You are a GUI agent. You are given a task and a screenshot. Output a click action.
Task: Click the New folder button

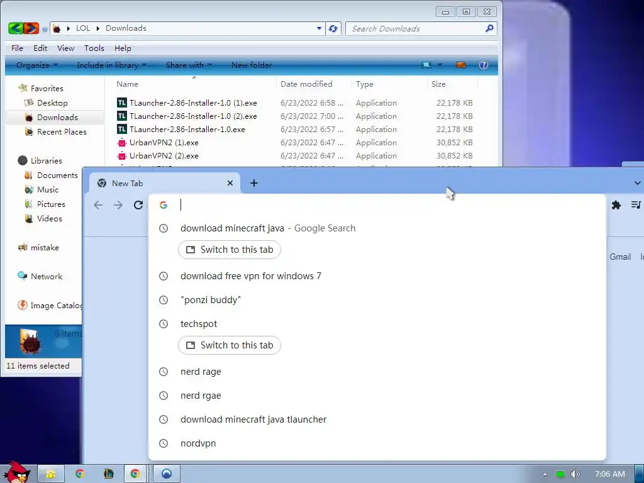252,65
